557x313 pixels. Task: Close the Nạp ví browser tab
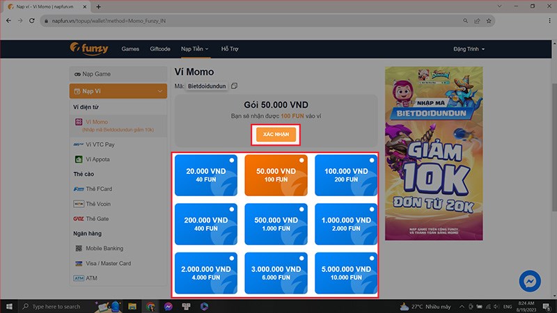(84, 7)
